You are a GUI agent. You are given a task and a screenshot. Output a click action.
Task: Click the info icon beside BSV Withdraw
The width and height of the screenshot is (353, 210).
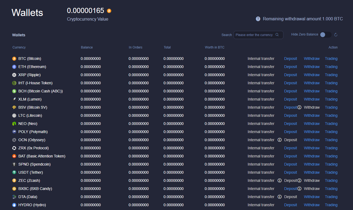[x=299, y=107]
